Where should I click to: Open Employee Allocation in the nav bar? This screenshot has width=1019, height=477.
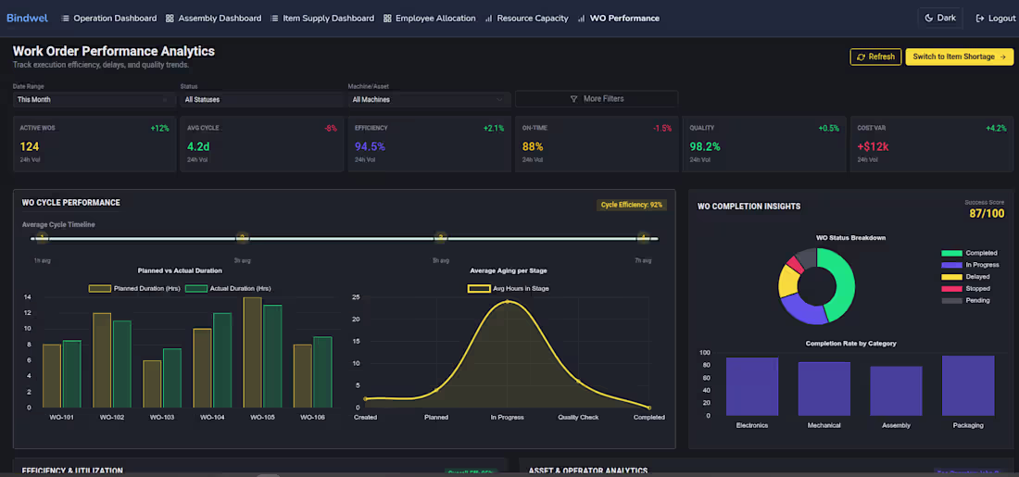click(x=430, y=19)
